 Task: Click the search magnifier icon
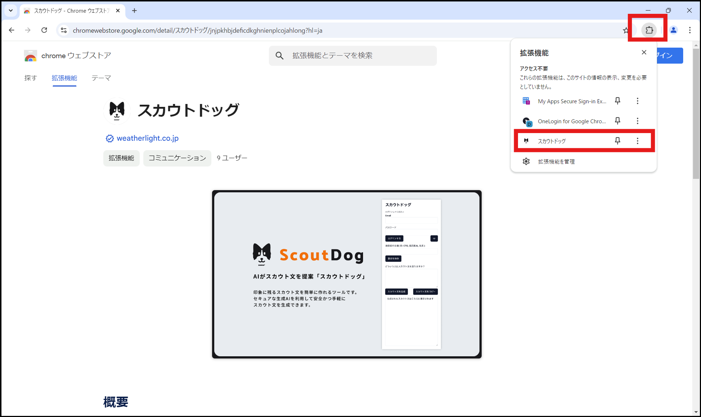279,56
